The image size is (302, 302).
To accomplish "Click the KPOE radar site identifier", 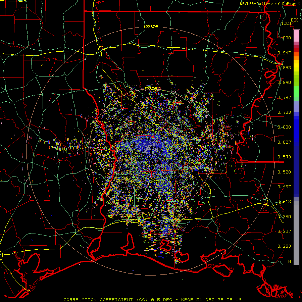I will 188,300.
